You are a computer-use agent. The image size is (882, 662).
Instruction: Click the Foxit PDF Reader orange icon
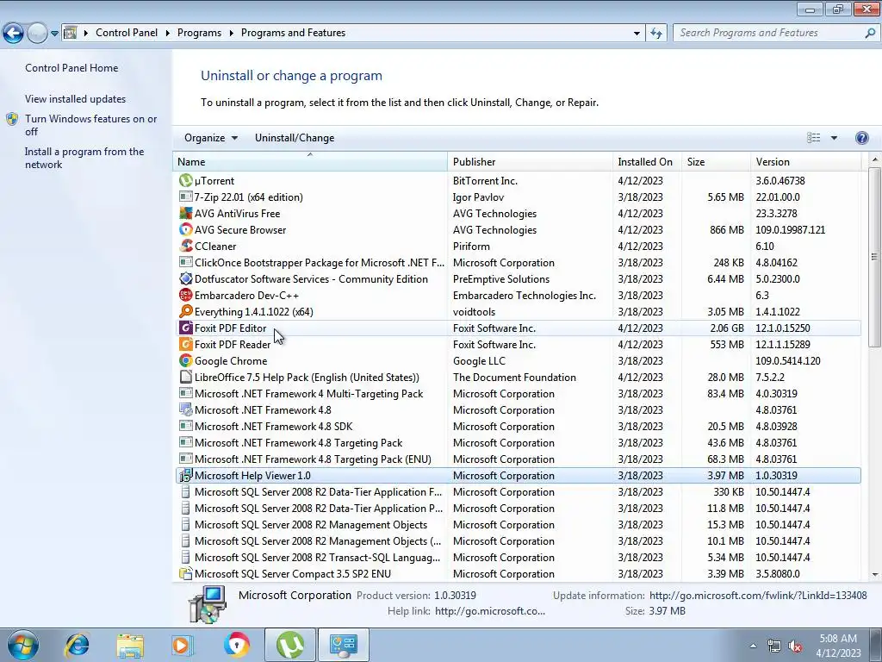coord(186,344)
